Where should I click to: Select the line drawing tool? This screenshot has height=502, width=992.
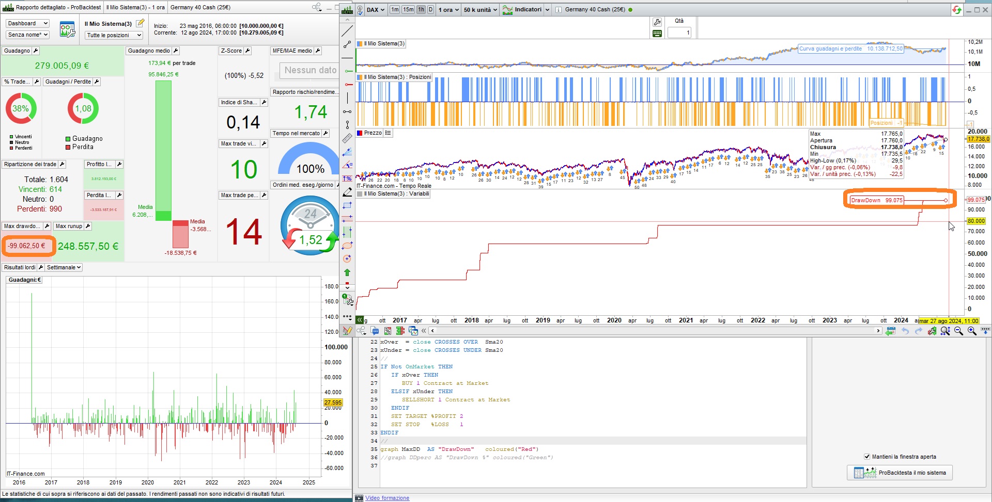tap(347, 31)
